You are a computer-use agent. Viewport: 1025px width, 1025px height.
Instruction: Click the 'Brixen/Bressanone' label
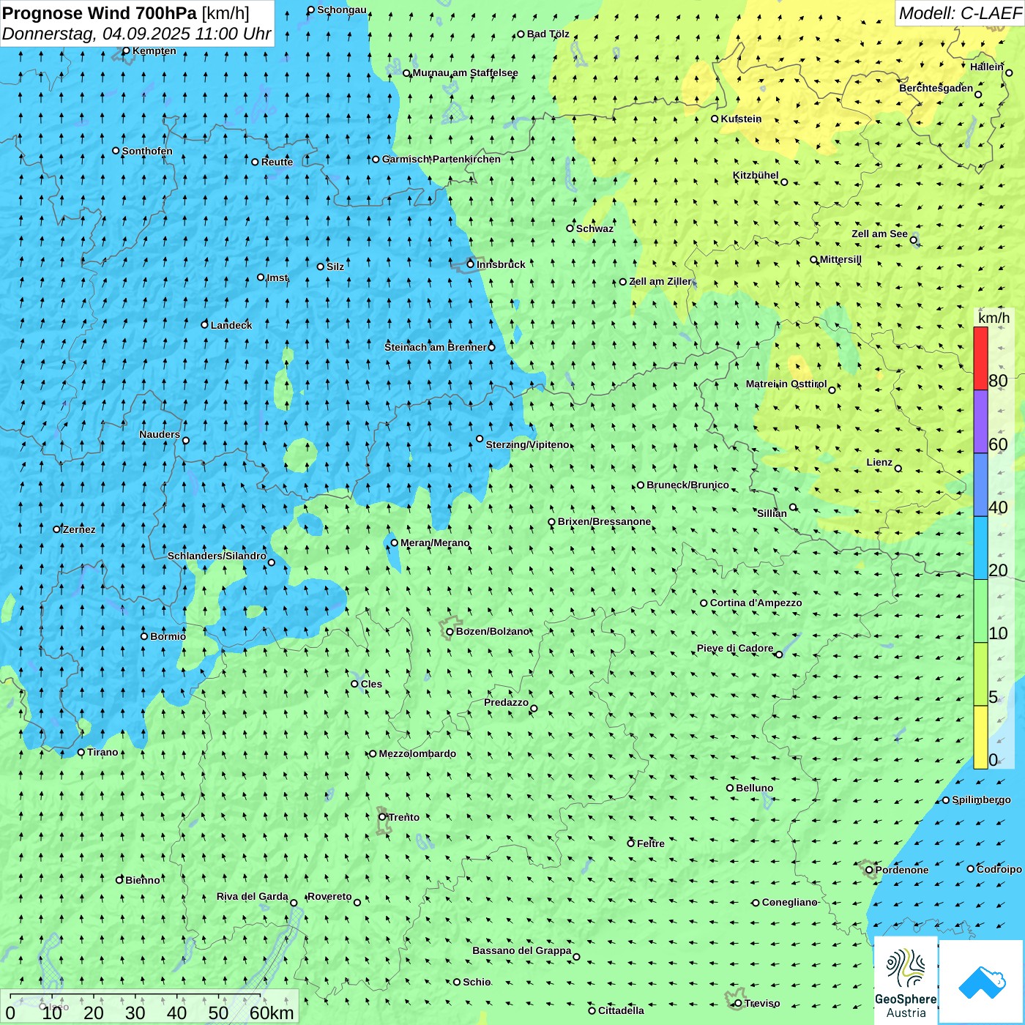(x=604, y=521)
